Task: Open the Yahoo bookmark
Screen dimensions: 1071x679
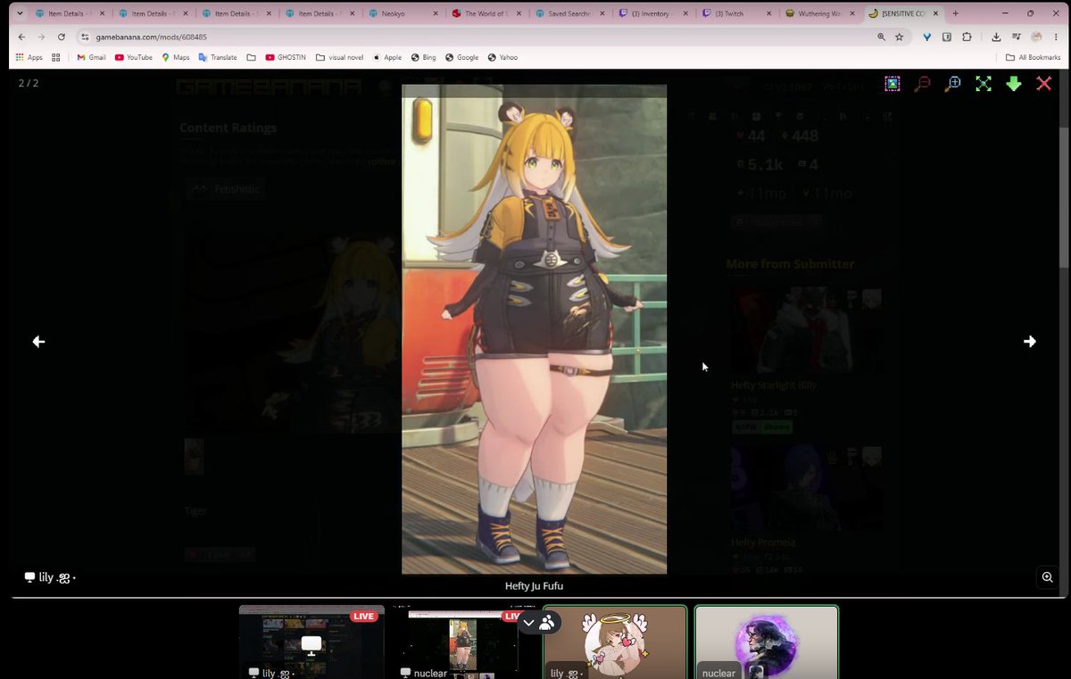Action: pos(502,57)
